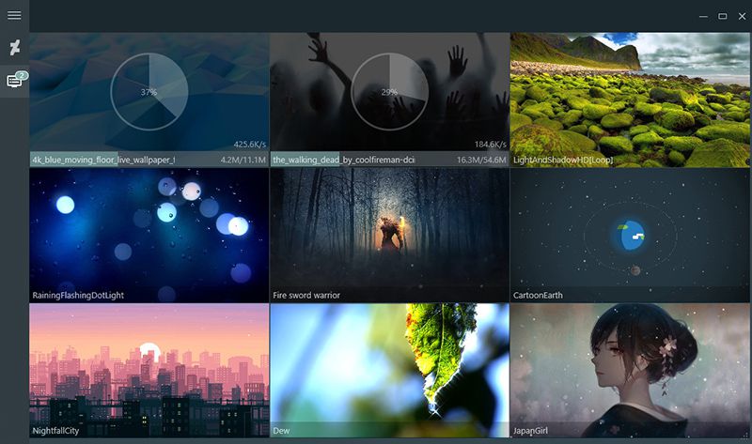Open the hamburger menu
Viewport: 752px width, 444px height.
tap(14, 15)
